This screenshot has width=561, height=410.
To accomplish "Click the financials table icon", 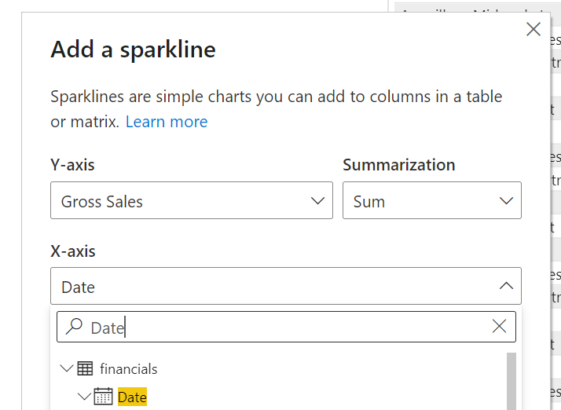I will 85,368.
